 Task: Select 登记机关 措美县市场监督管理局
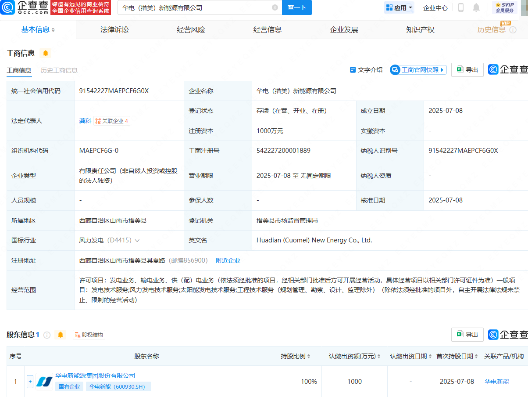(x=287, y=220)
